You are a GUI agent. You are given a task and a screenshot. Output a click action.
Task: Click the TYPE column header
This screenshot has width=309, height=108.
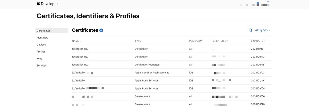[x=138, y=41]
